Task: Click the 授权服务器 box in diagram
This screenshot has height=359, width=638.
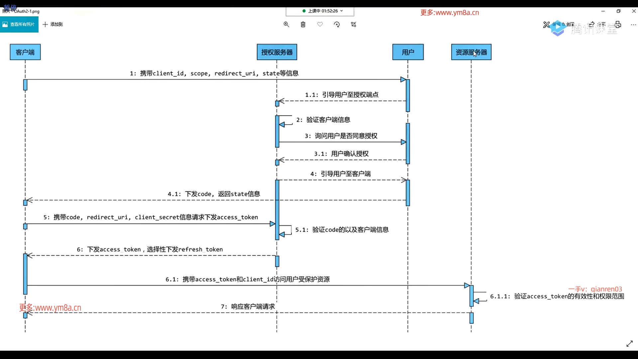Action: tap(277, 52)
